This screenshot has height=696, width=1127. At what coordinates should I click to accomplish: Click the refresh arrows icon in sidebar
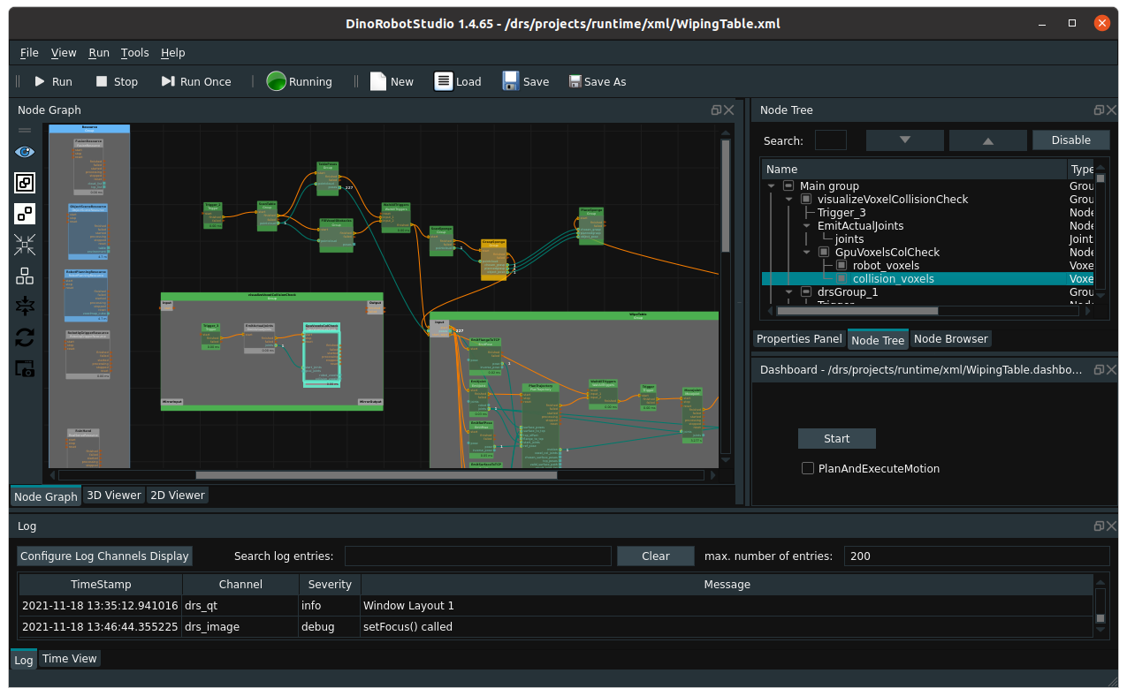tap(25, 337)
